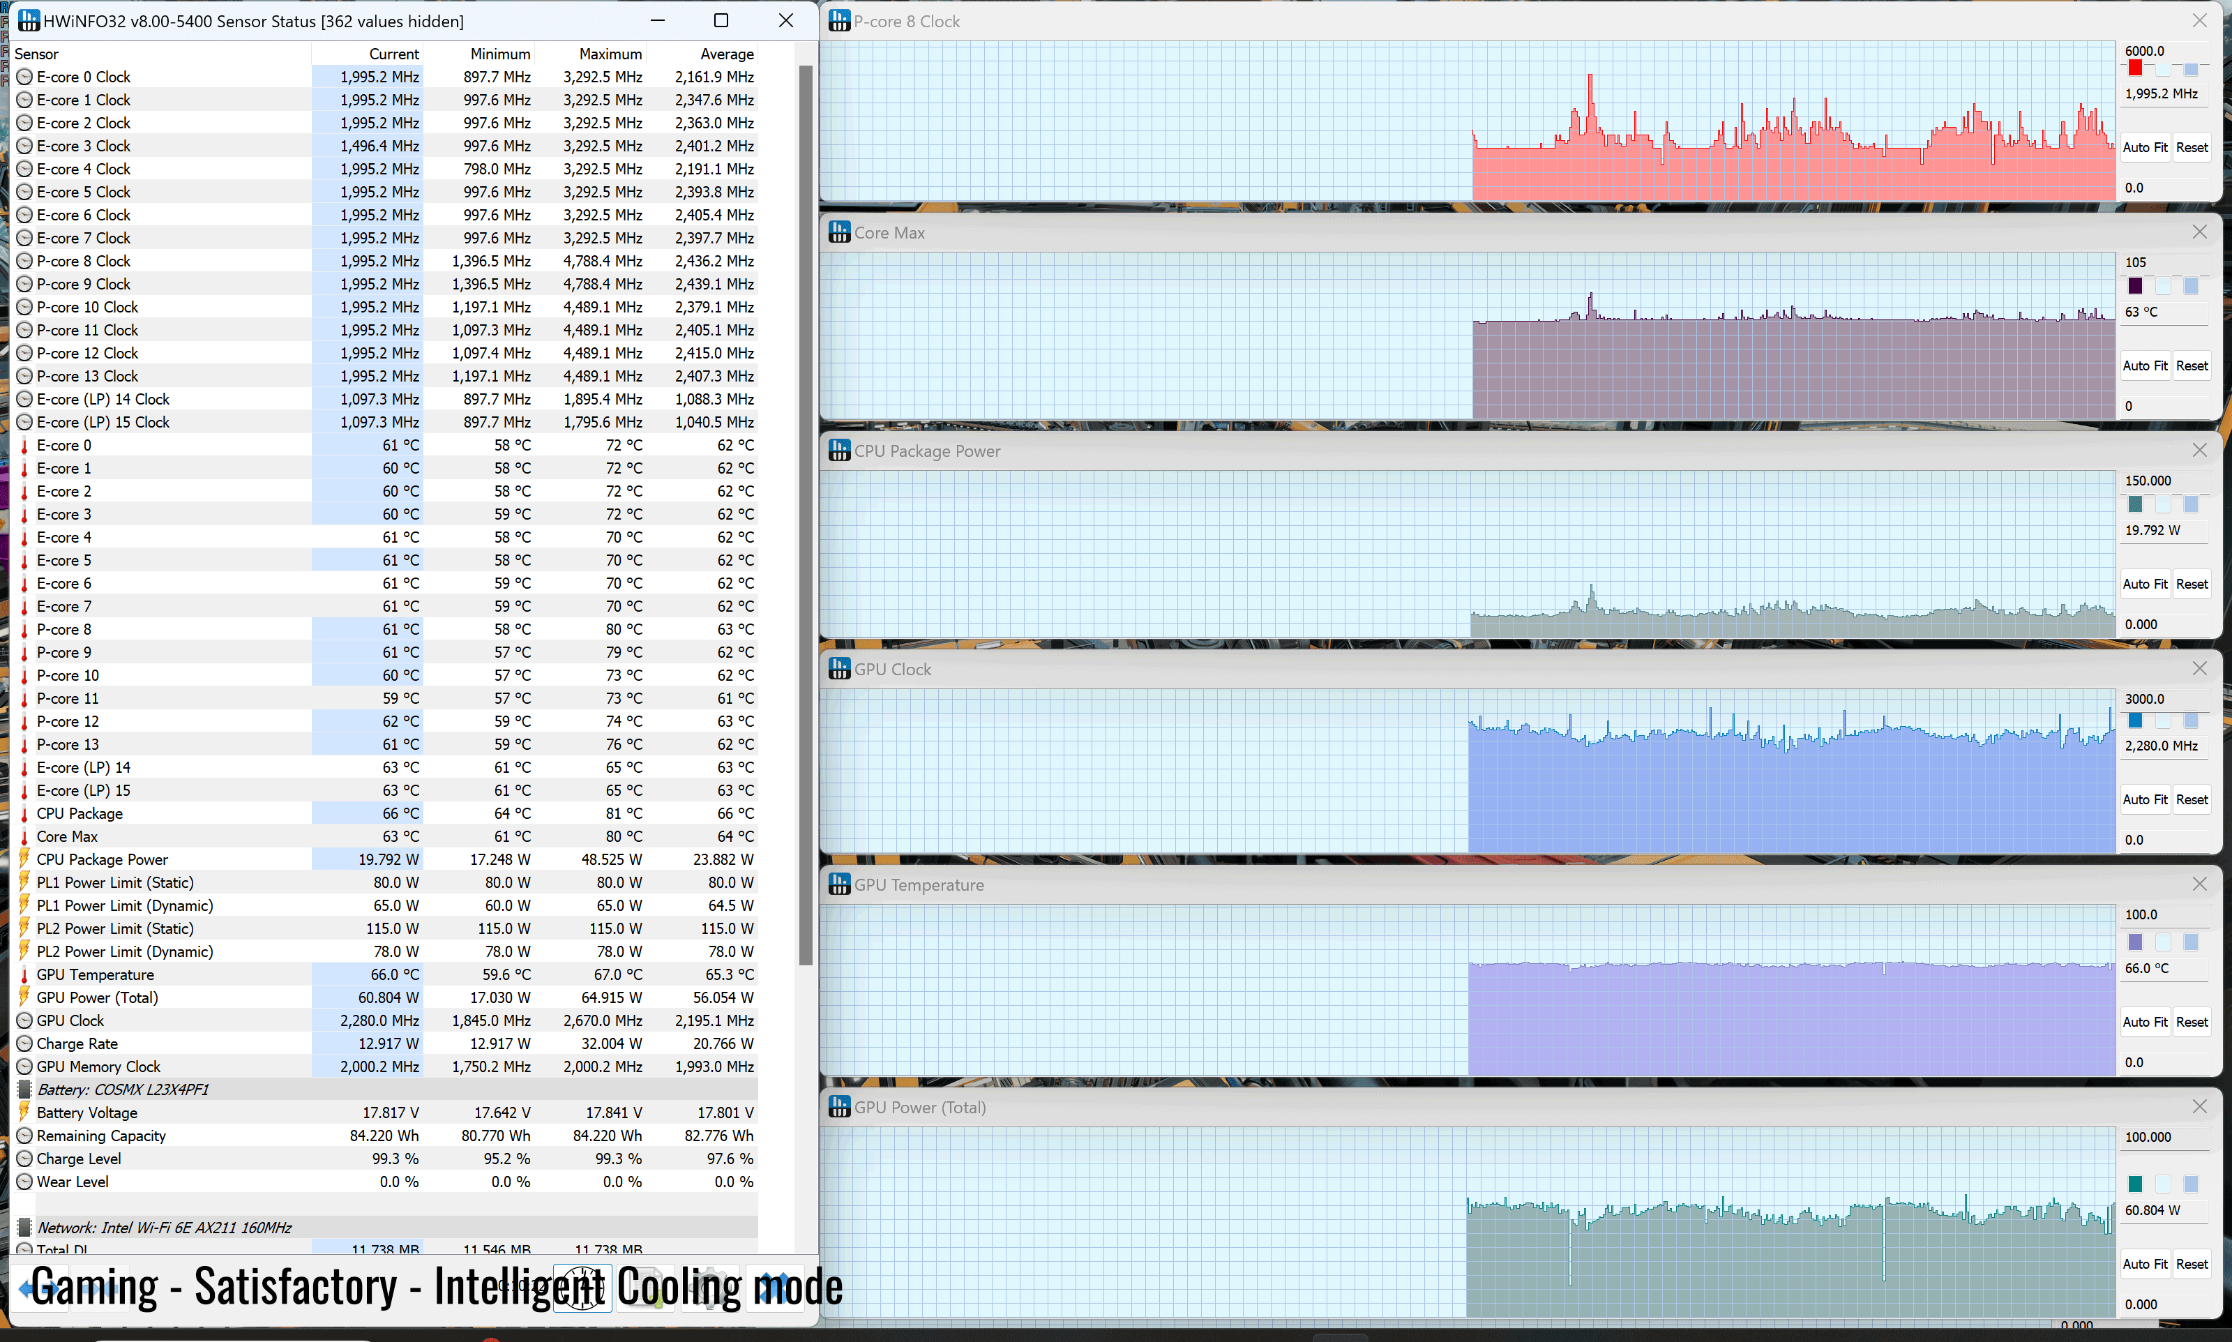This screenshot has height=1342, width=2232.
Task: Click the clock icon beside GPU Clock row
Action: pyautogui.click(x=24, y=1020)
